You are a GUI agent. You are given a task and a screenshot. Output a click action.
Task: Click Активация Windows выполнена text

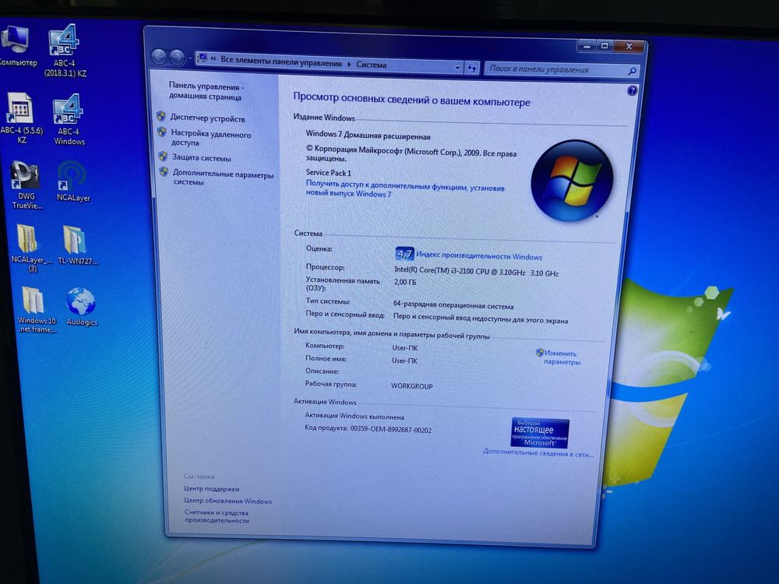pos(354,416)
